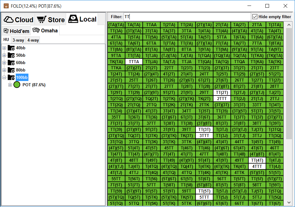Switch to the 4-way tab
Screen dimensions: 295x207
[33, 40]
